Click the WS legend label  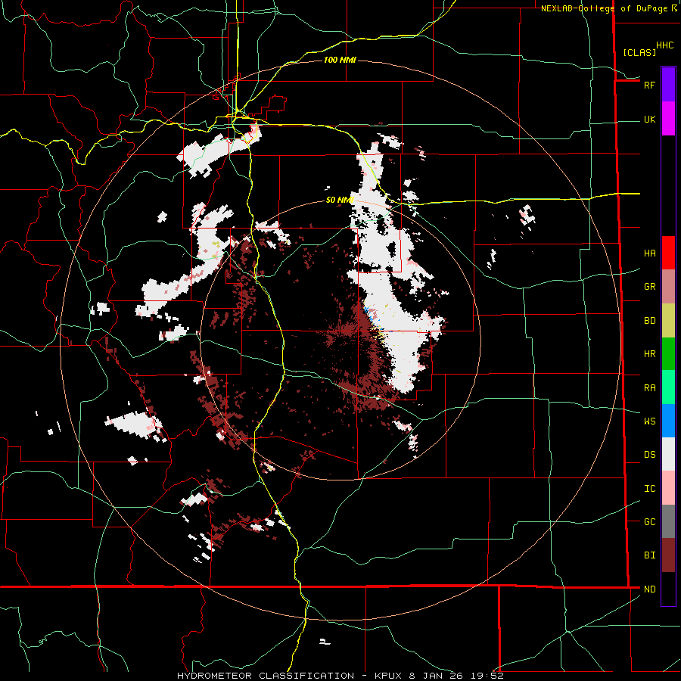point(649,421)
